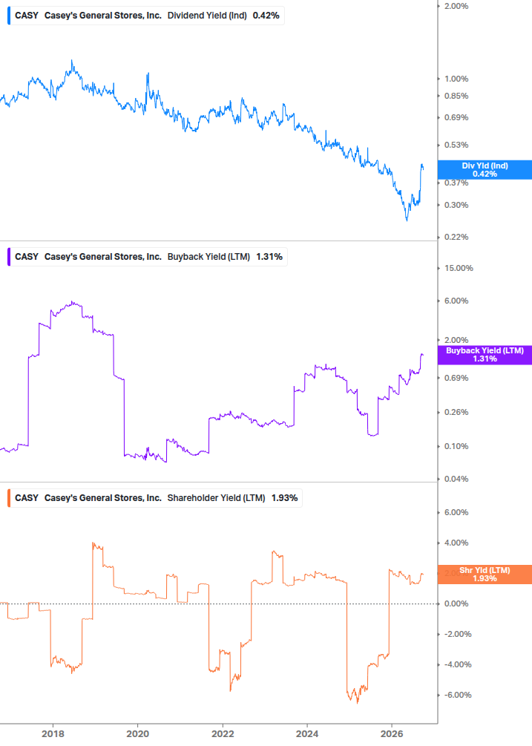Click the 0.00% shareholder yield axis label
This screenshot has width=532, height=746.
point(456,604)
